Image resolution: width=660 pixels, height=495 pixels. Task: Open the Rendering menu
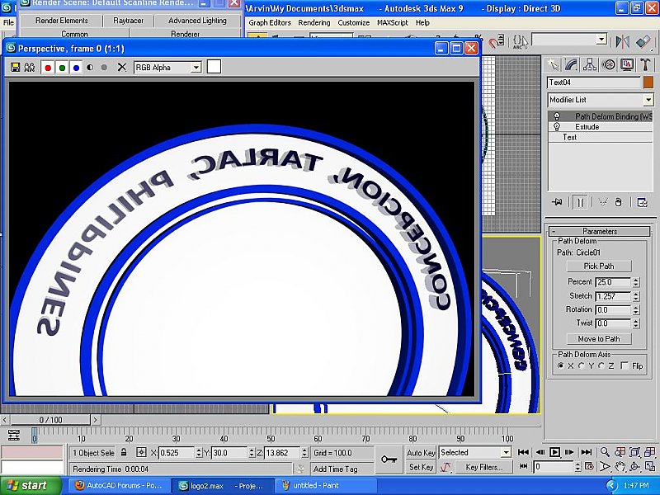[x=314, y=23]
